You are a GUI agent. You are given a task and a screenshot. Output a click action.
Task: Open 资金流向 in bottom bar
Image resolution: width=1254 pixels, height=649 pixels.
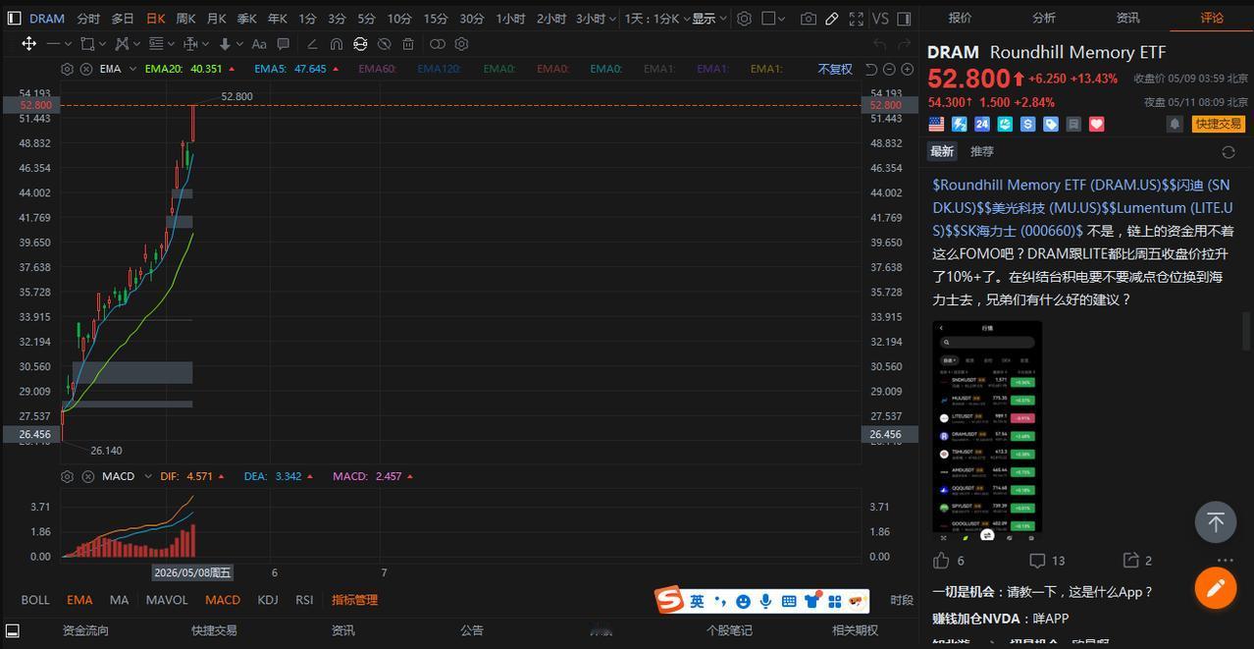(x=85, y=630)
